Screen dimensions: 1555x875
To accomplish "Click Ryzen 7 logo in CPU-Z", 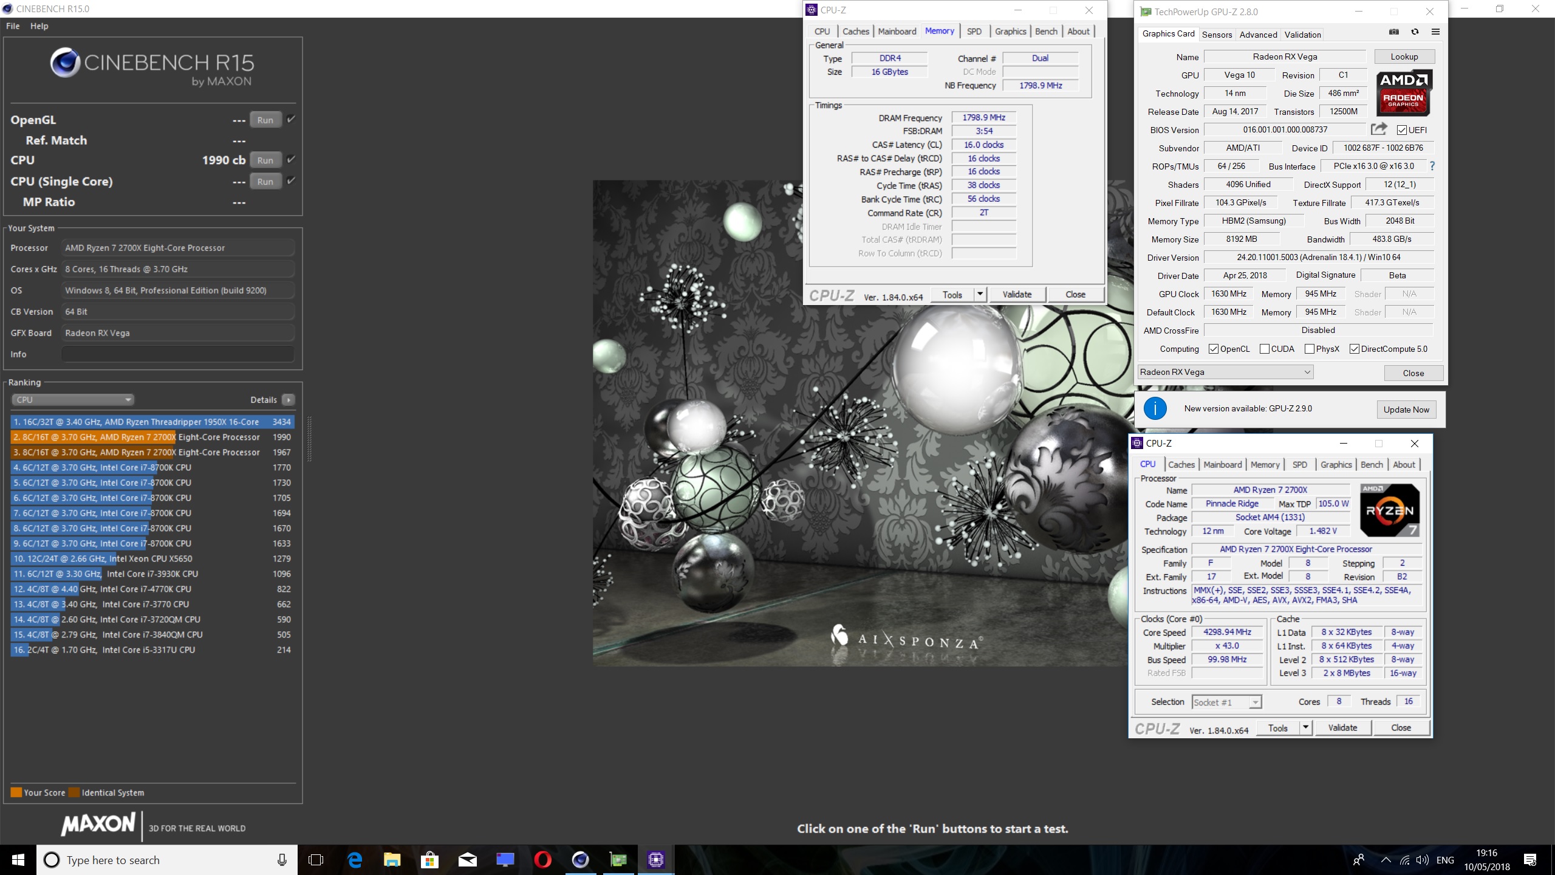I will coord(1390,510).
